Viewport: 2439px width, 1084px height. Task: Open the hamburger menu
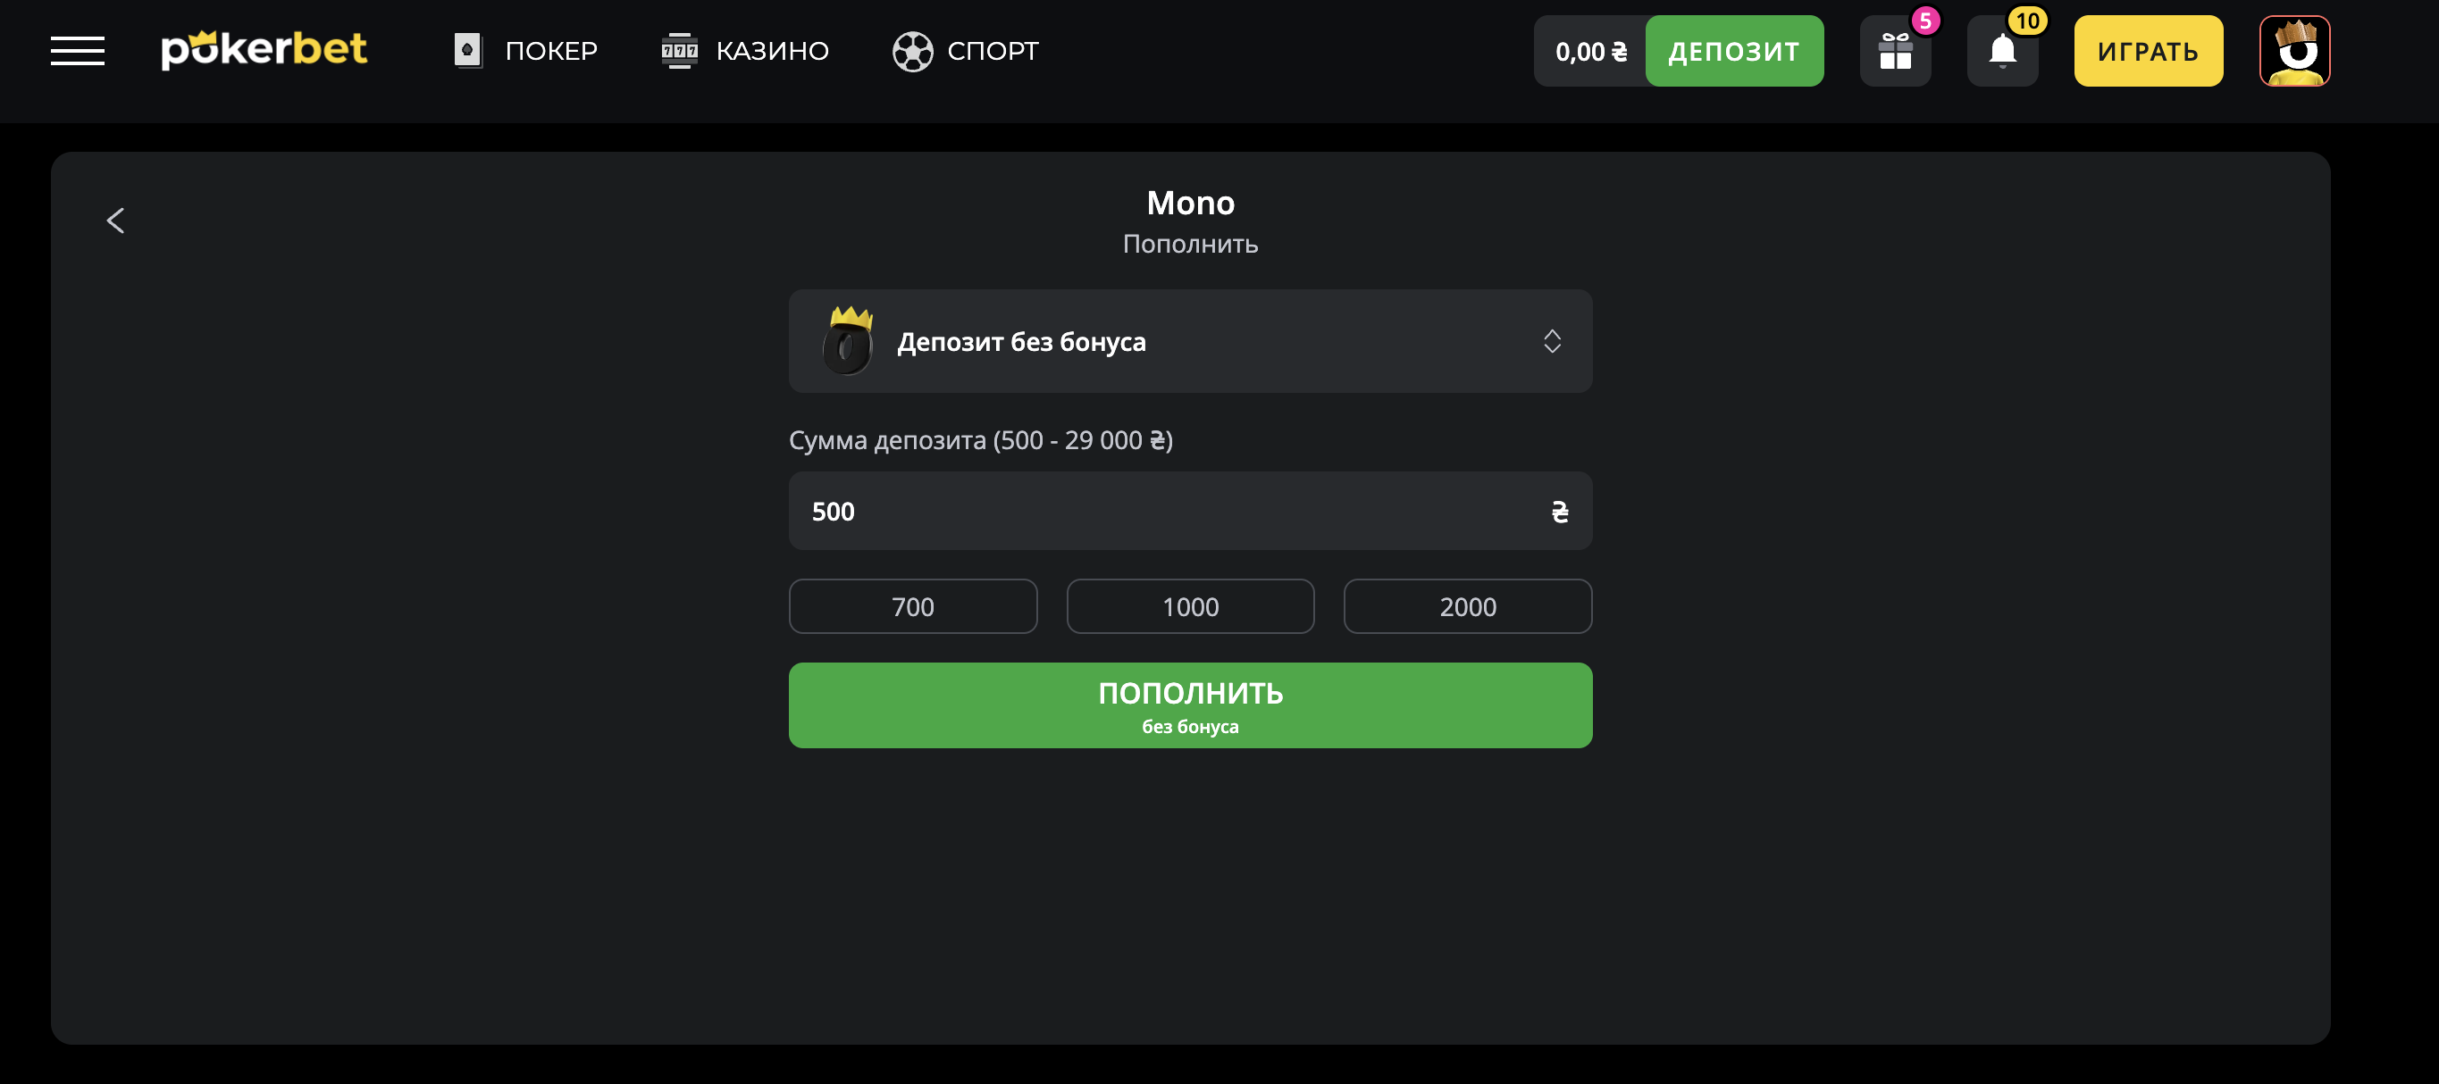coord(78,51)
